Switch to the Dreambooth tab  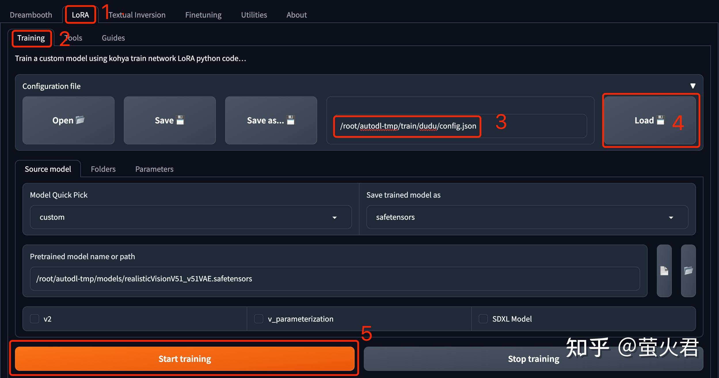31,15
